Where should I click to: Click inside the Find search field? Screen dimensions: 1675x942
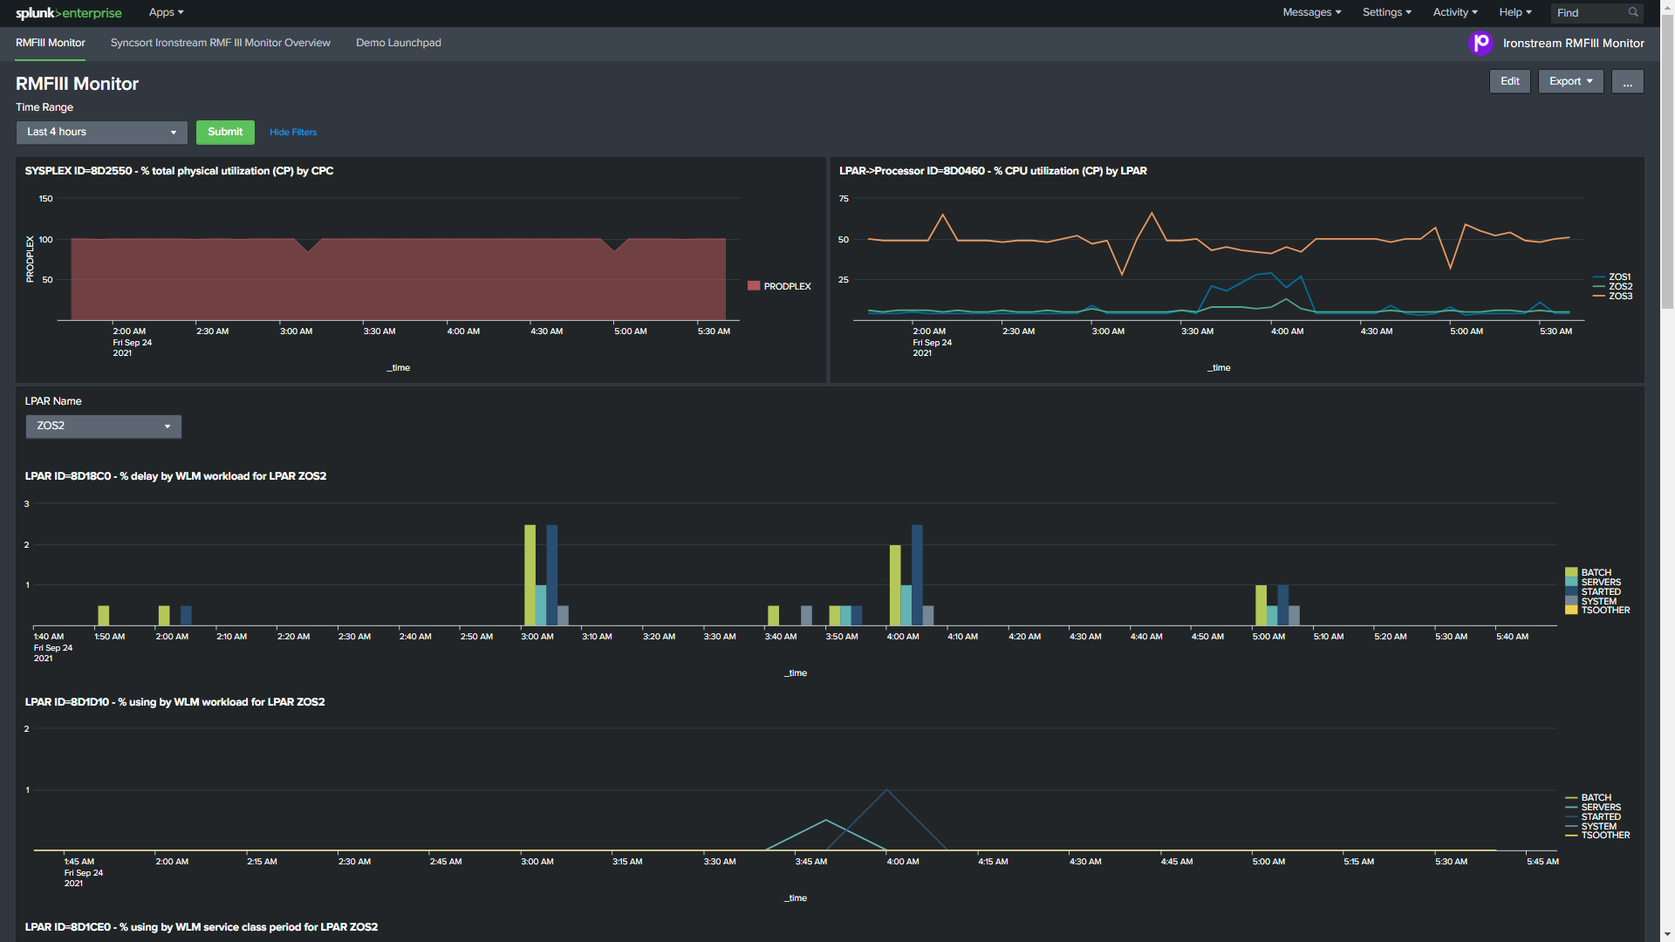point(1588,12)
